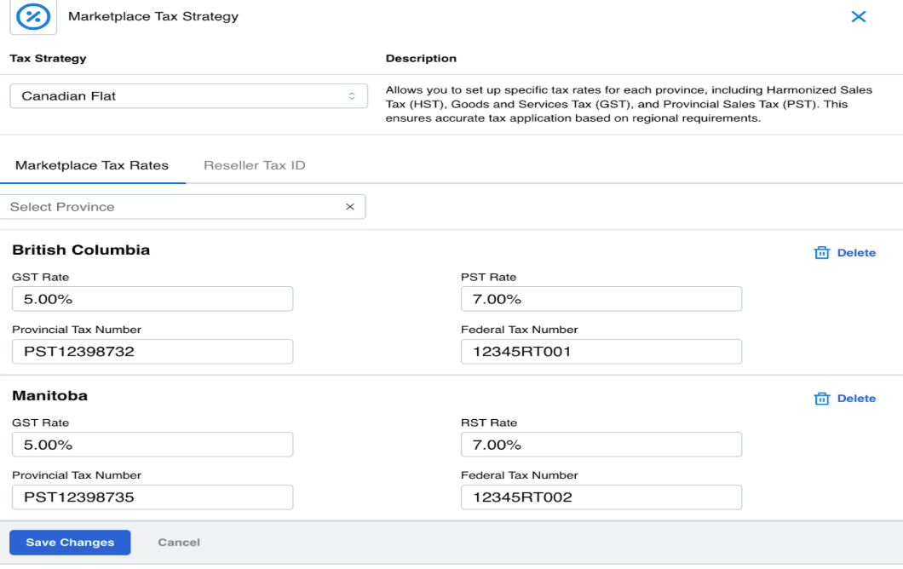This screenshot has height=569, width=903.
Task: Cancel the tax strategy edits
Action: click(179, 543)
